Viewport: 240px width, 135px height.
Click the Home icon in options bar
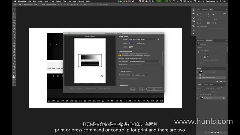(x=15, y=4)
